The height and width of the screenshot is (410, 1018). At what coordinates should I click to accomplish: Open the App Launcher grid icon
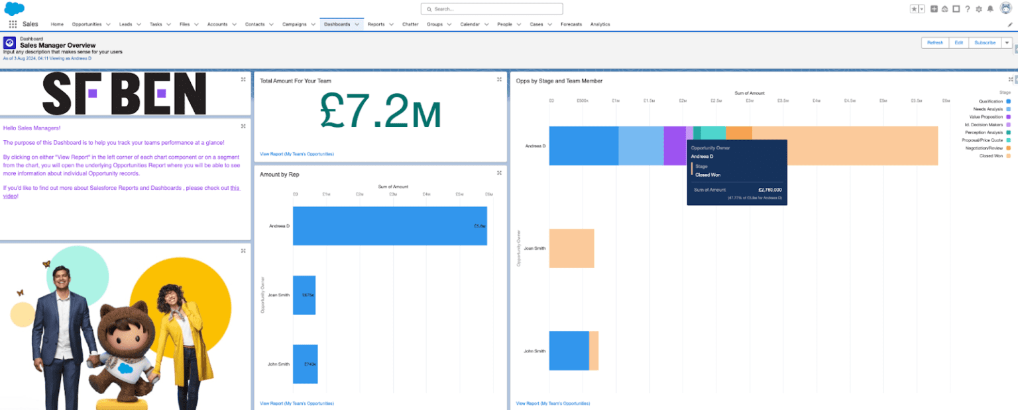click(13, 24)
